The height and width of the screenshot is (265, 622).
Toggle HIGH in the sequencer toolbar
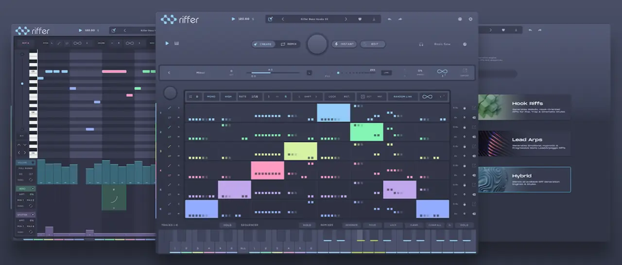pyautogui.click(x=228, y=97)
